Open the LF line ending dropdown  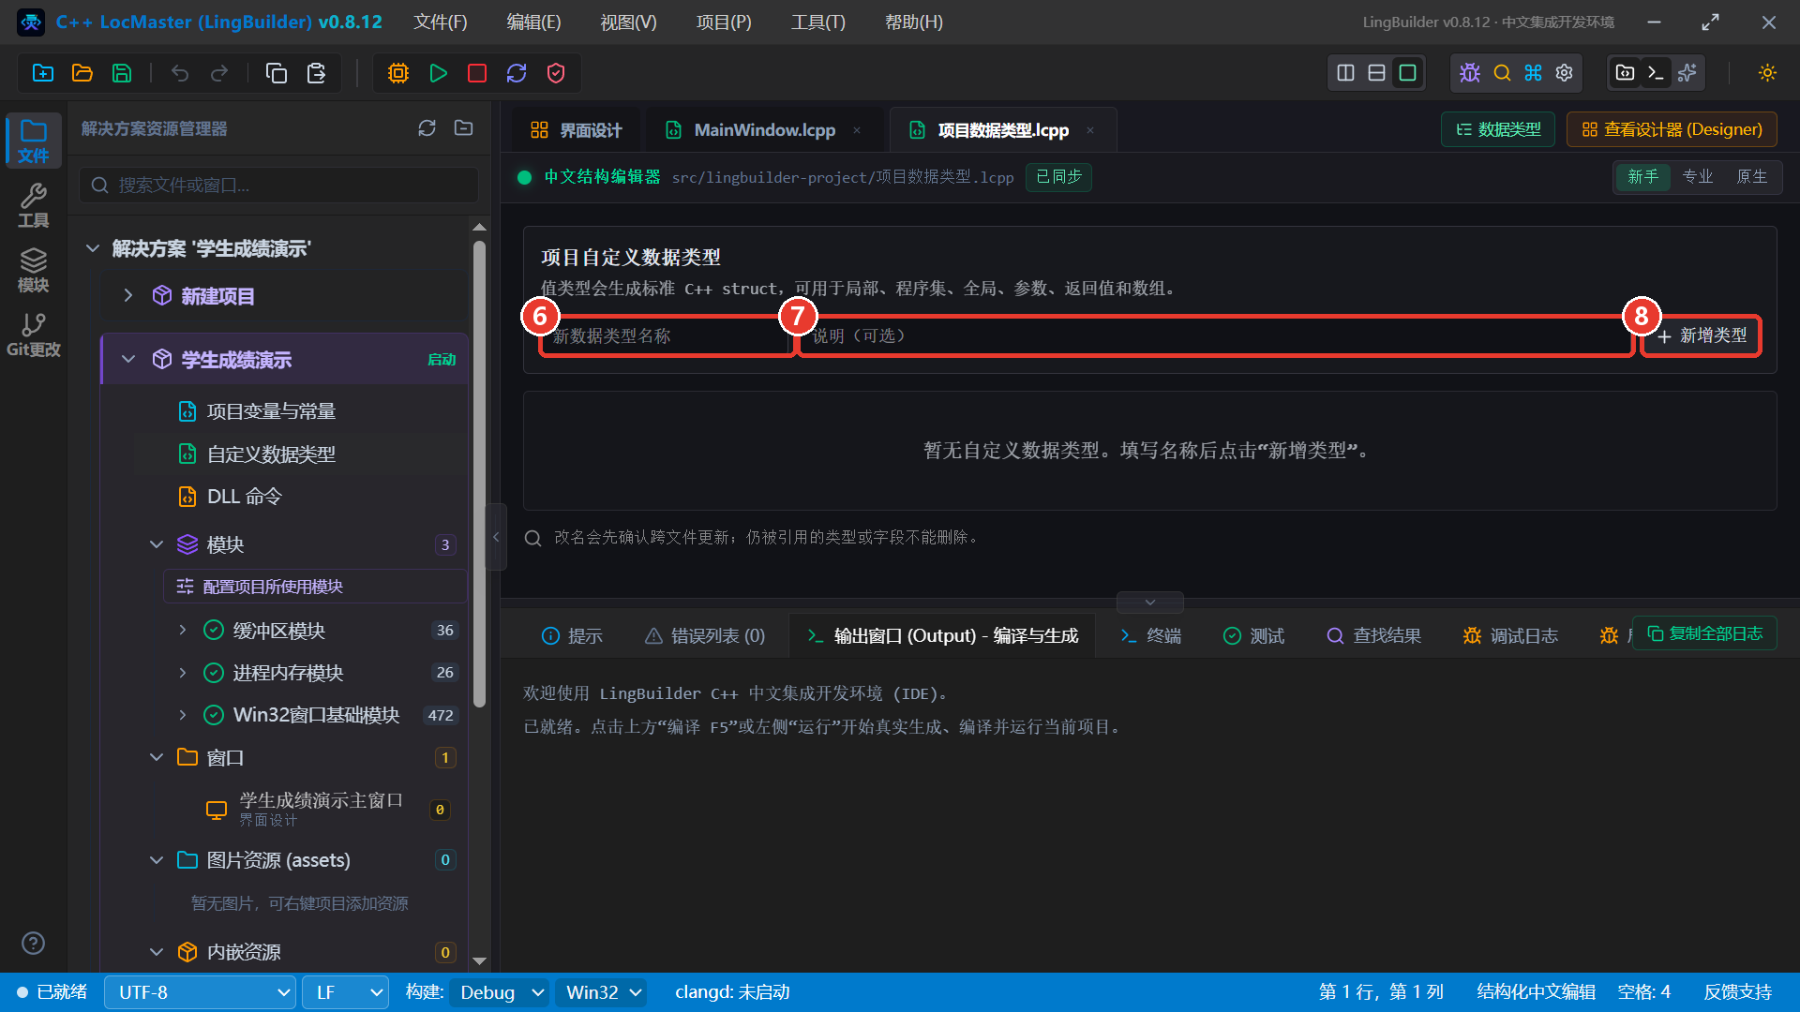pos(346,992)
